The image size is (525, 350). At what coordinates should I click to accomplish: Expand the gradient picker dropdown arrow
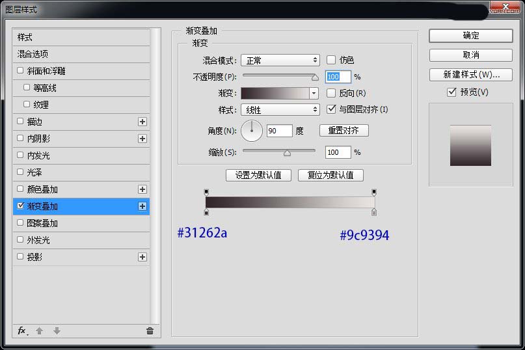coord(314,93)
